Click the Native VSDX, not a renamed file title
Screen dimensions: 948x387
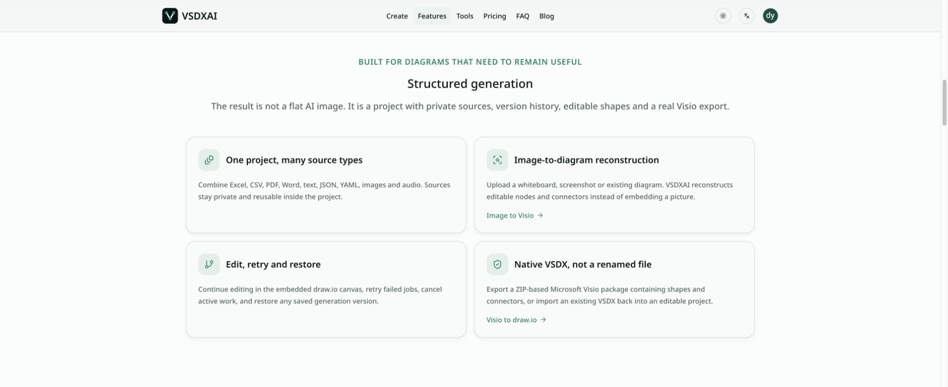pos(583,264)
